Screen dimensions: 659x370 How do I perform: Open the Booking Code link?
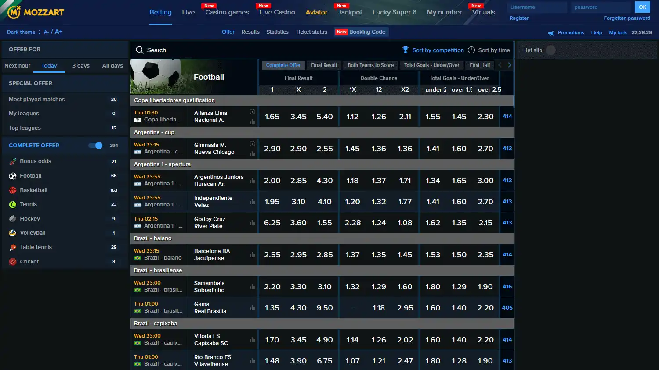[x=361, y=32]
